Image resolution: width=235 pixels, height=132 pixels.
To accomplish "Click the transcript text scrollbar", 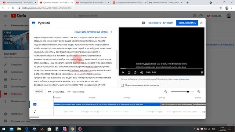I will [x=117, y=59].
